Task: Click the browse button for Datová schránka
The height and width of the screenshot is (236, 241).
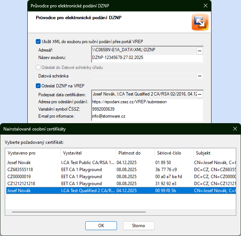Action: coord(200,76)
